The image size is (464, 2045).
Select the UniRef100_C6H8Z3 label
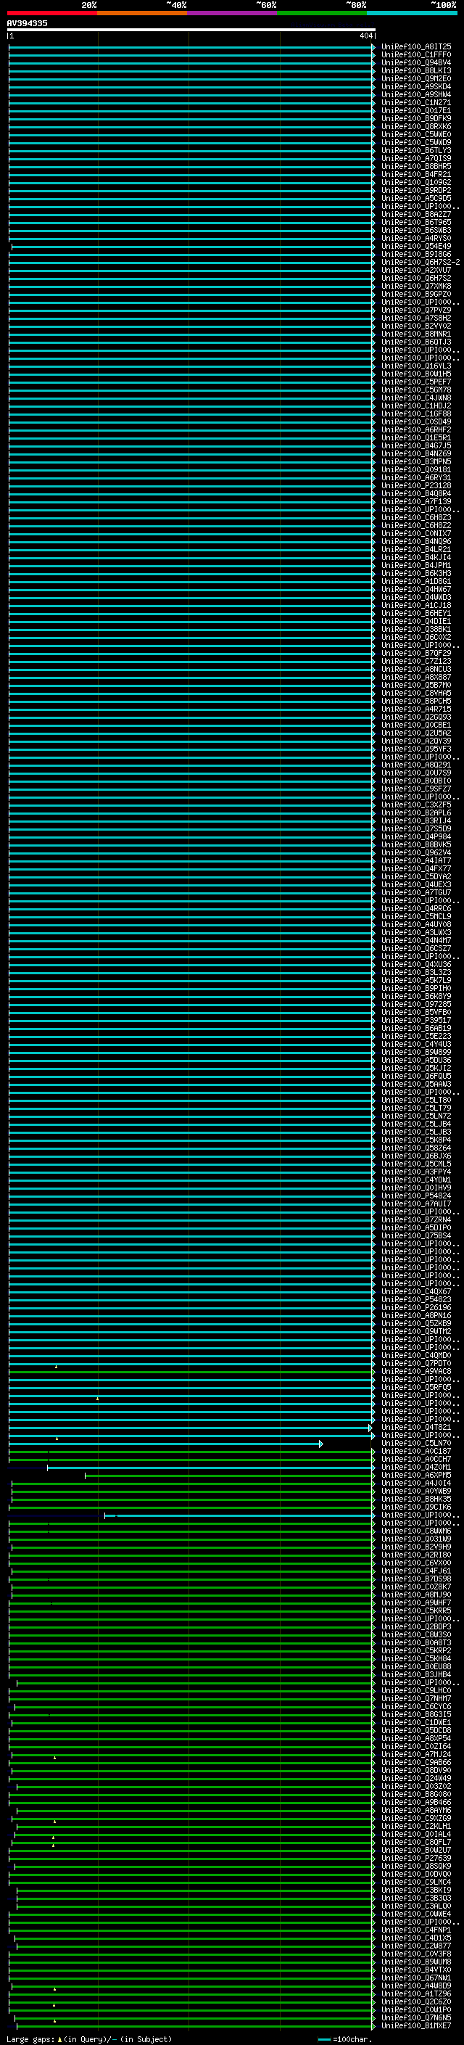coord(416,518)
